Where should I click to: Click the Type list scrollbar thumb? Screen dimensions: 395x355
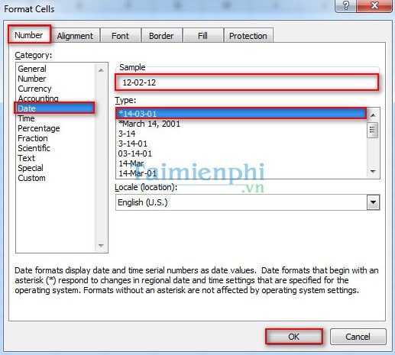372,130
